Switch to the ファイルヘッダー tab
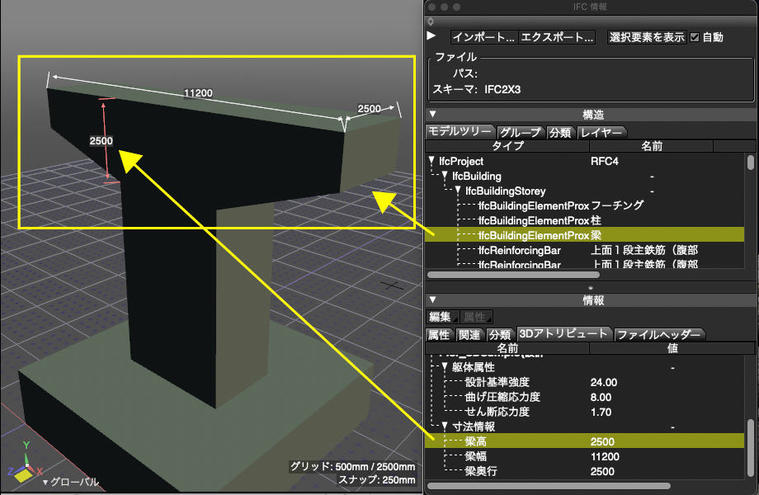Image resolution: width=759 pixels, height=495 pixels. [658, 334]
